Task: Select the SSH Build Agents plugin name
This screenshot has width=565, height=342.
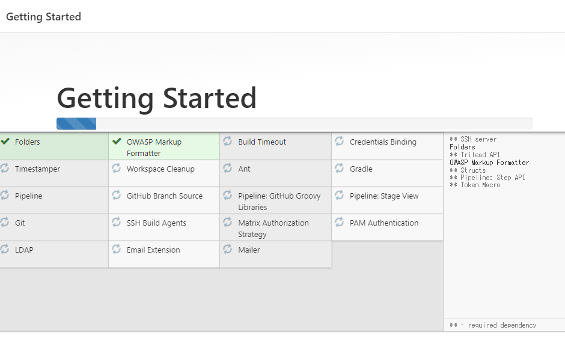Action: coord(156,223)
